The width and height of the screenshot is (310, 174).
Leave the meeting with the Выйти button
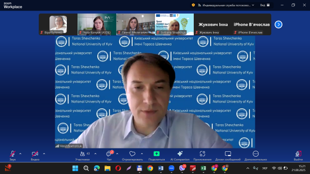[298, 156]
